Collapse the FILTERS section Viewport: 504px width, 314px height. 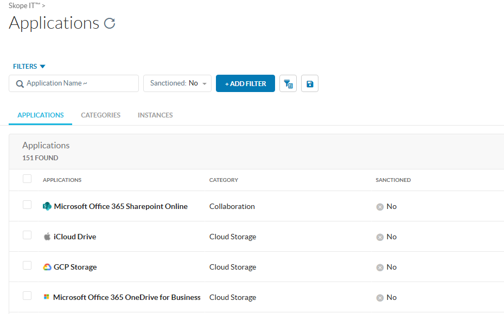click(29, 67)
